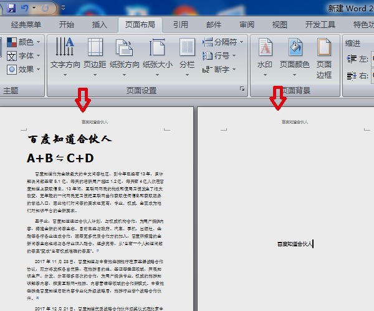Expand the 页边距 dropdown arrow
The image size is (374, 311).
95,75
